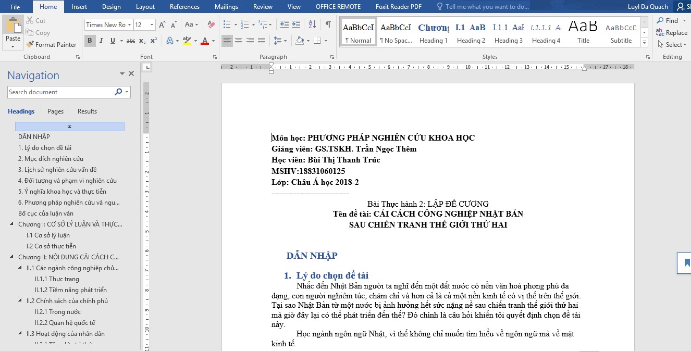Center the paragraph
The image size is (691, 352).
pyautogui.click(x=239, y=41)
